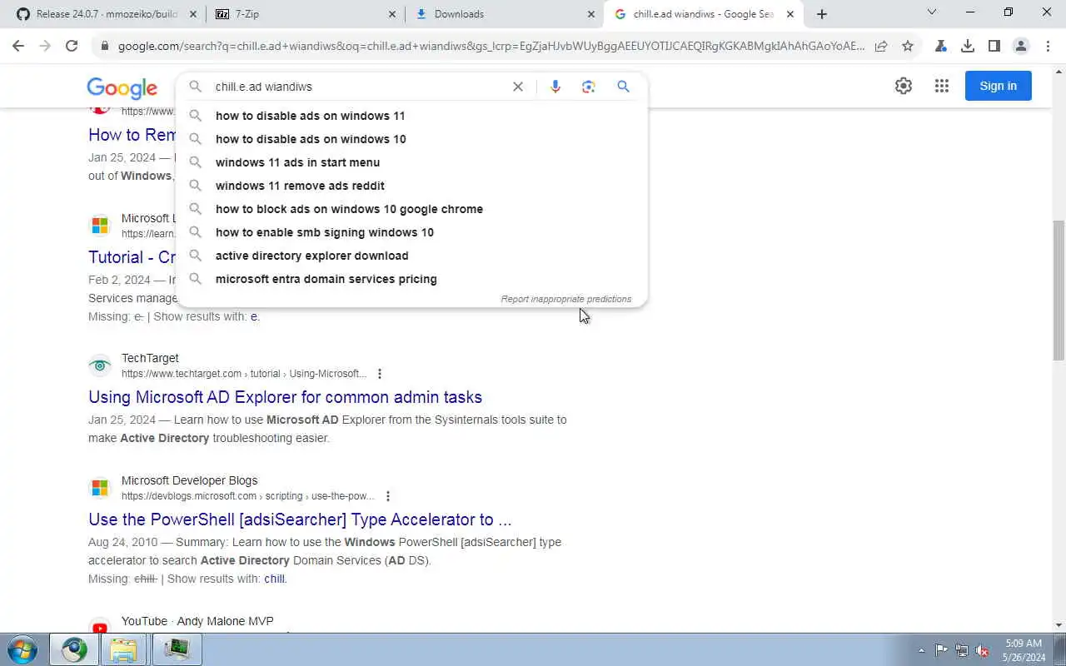The image size is (1066, 666).
Task: Open options for the TechTarget result
Action: coord(380,374)
